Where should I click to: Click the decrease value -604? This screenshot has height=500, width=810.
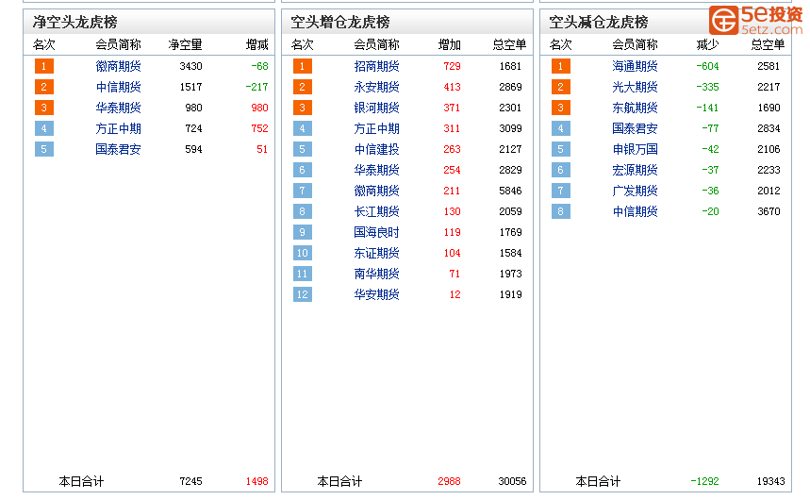(x=707, y=66)
